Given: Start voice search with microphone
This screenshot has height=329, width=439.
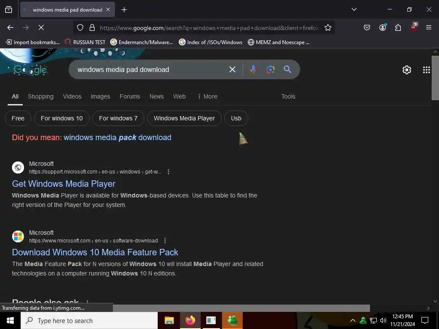Looking at the screenshot, I should click(253, 69).
